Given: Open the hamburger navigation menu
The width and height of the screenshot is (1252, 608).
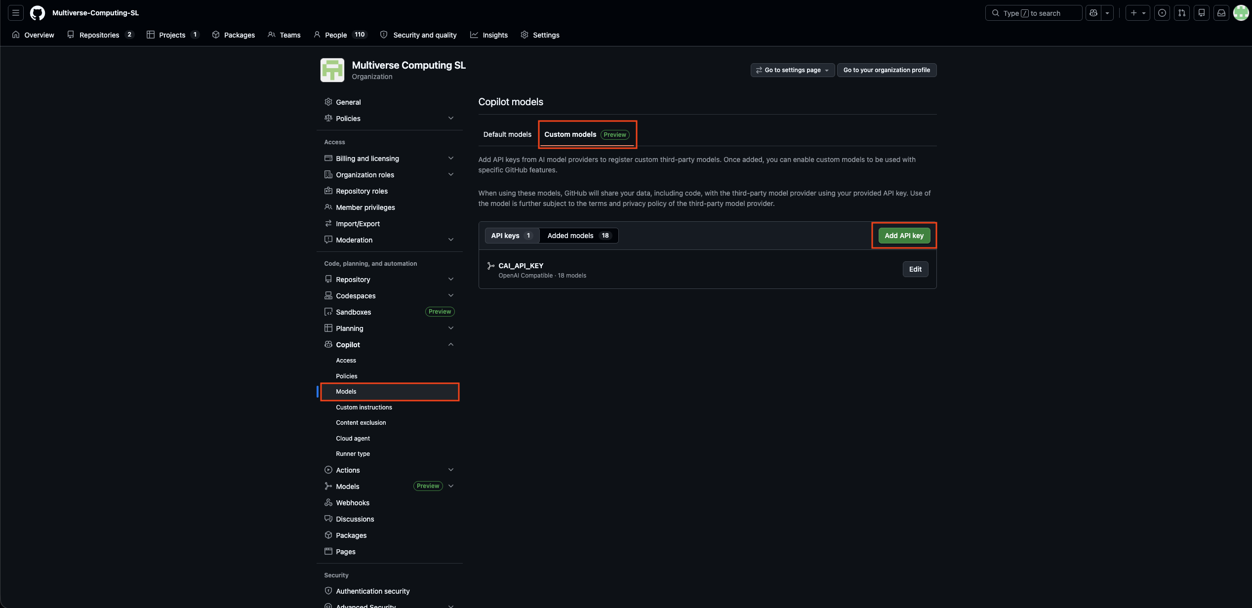Looking at the screenshot, I should (x=16, y=13).
